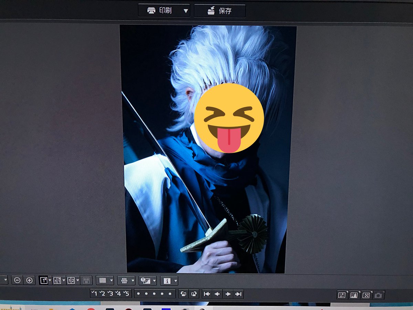Open the arrow beside the single display icon
This screenshot has width=413, height=310.
[x=50, y=280]
